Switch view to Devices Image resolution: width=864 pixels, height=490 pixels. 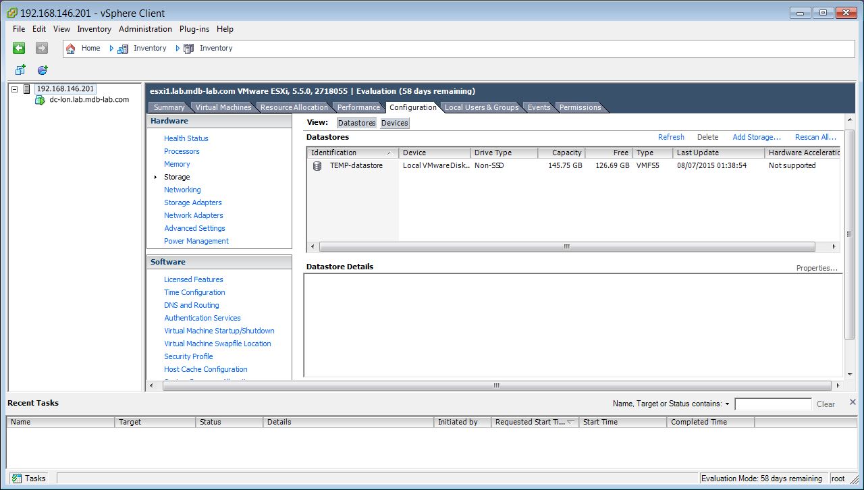tap(394, 123)
